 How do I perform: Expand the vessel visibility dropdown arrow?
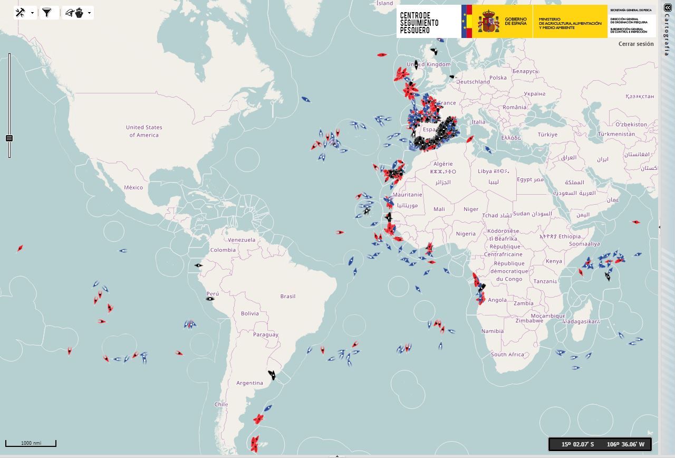(x=89, y=13)
